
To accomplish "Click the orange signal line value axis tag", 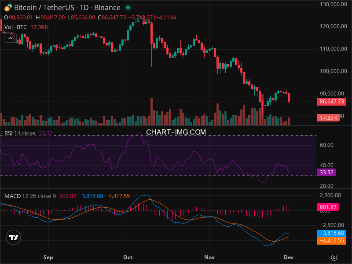I will (331, 241).
